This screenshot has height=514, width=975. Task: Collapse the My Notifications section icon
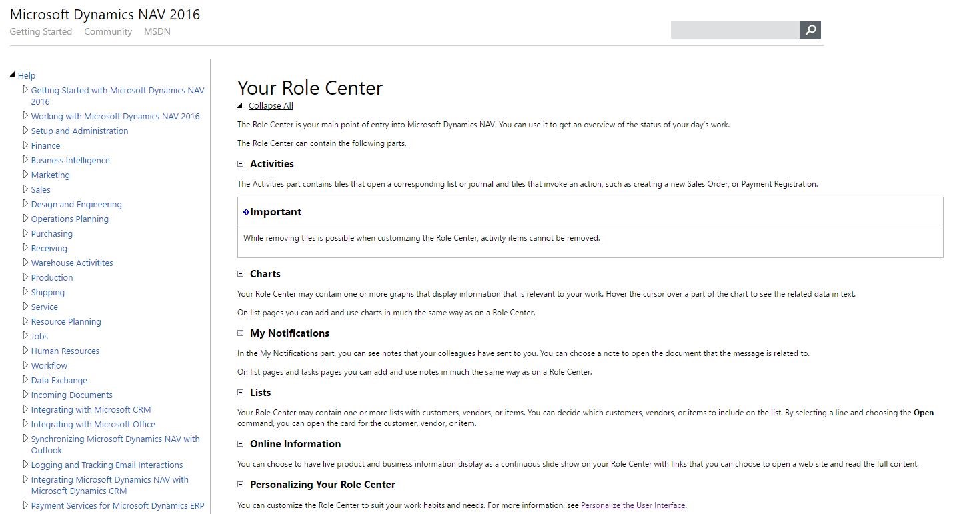click(x=241, y=333)
